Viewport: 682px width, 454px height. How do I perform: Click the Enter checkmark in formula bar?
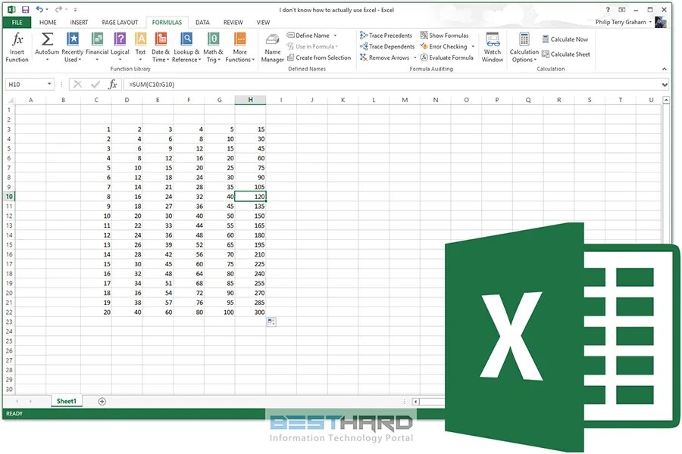coord(95,84)
